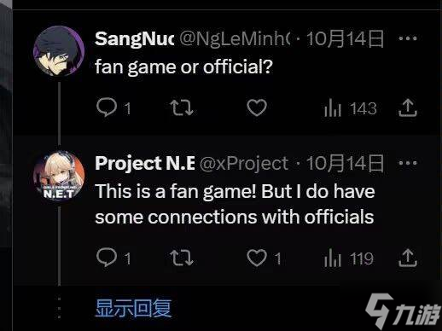Reply to Project N.E's tweet

pos(107,258)
